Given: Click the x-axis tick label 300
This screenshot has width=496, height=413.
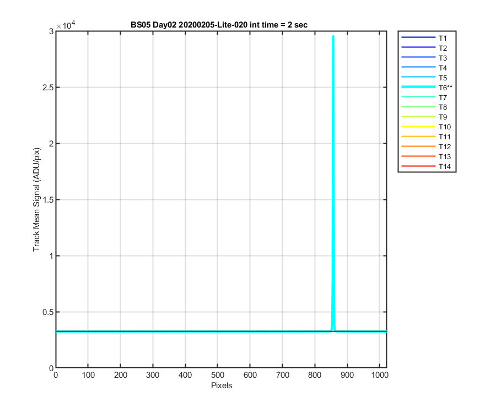Looking at the screenshot, I should [x=153, y=375].
